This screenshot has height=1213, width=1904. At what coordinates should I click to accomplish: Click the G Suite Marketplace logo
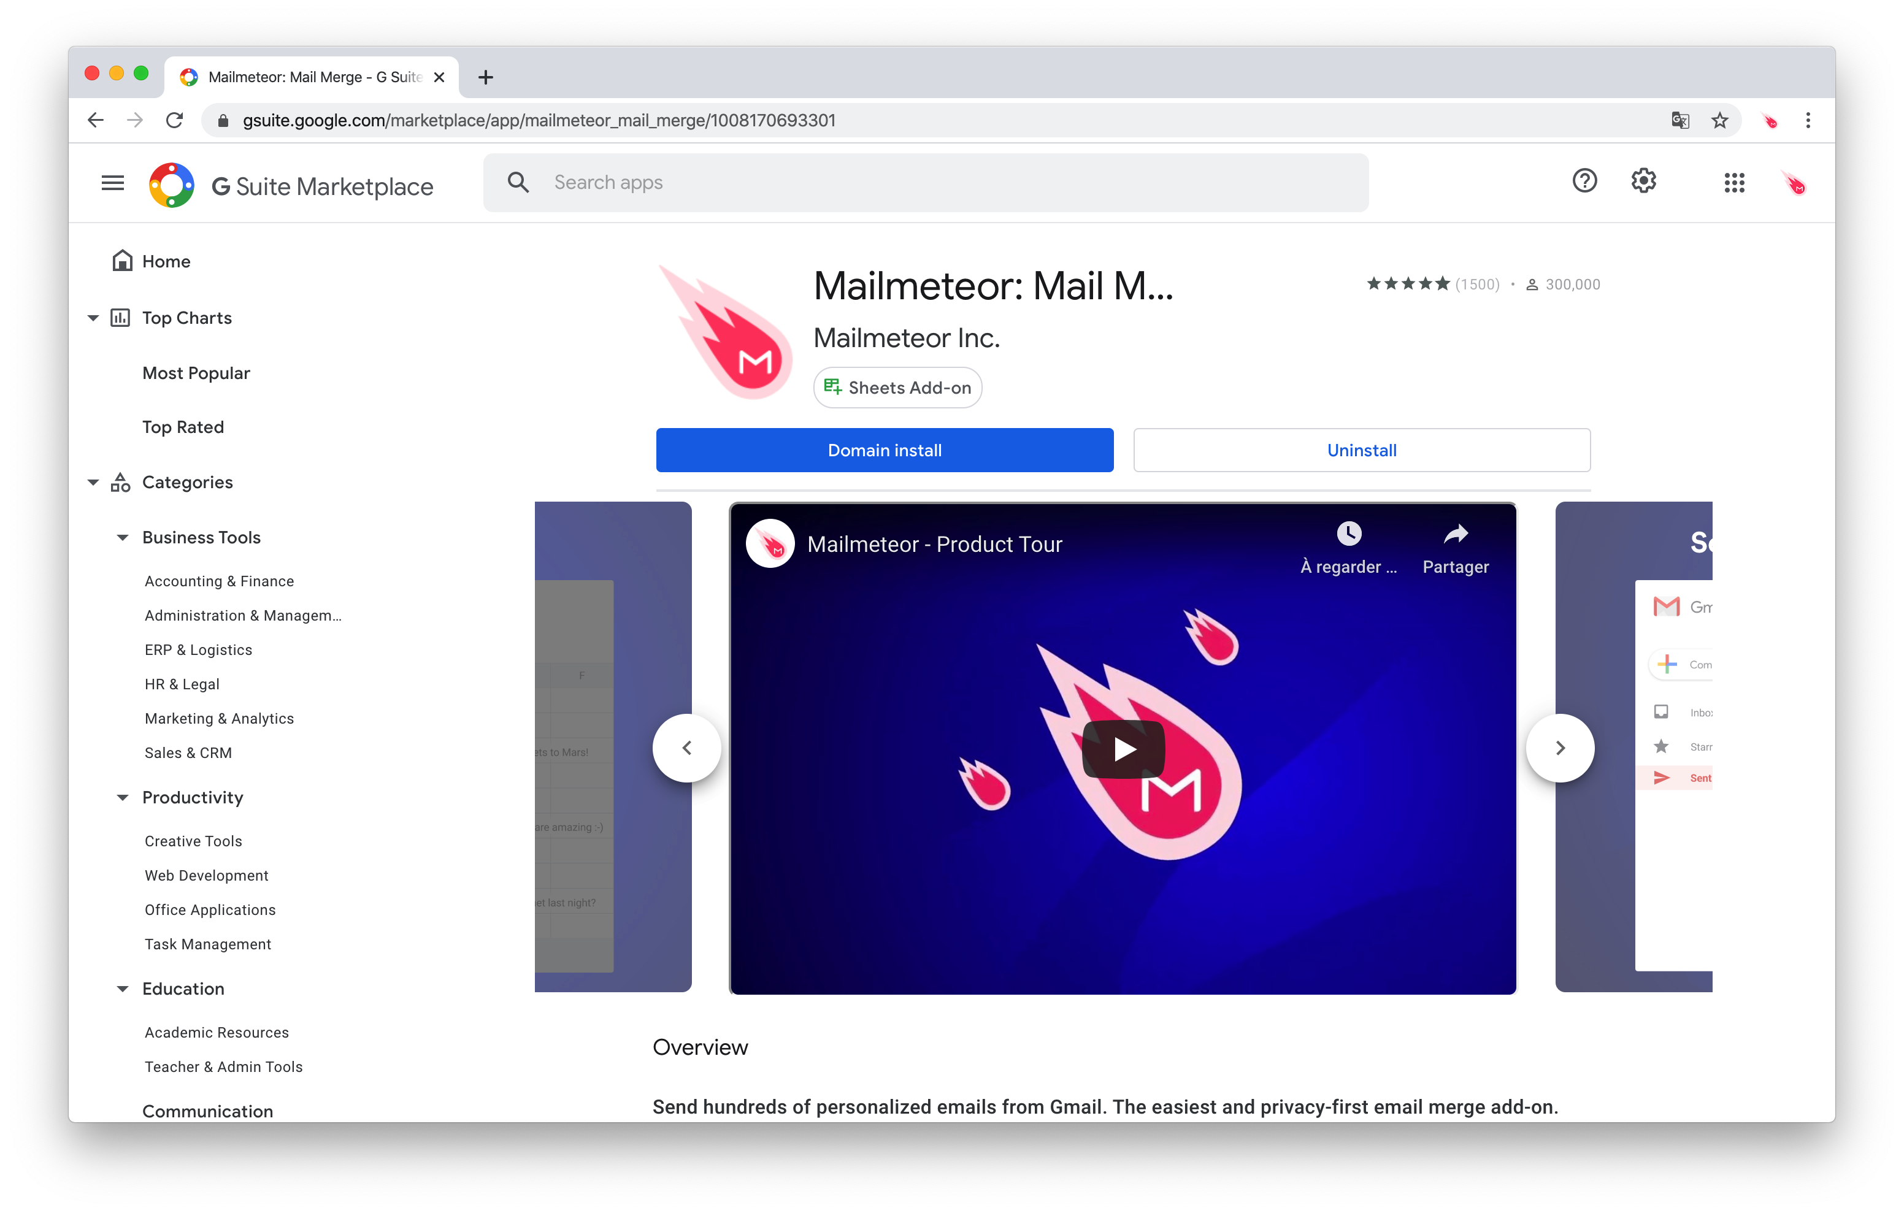pyautogui.click(x=172, y=185)
